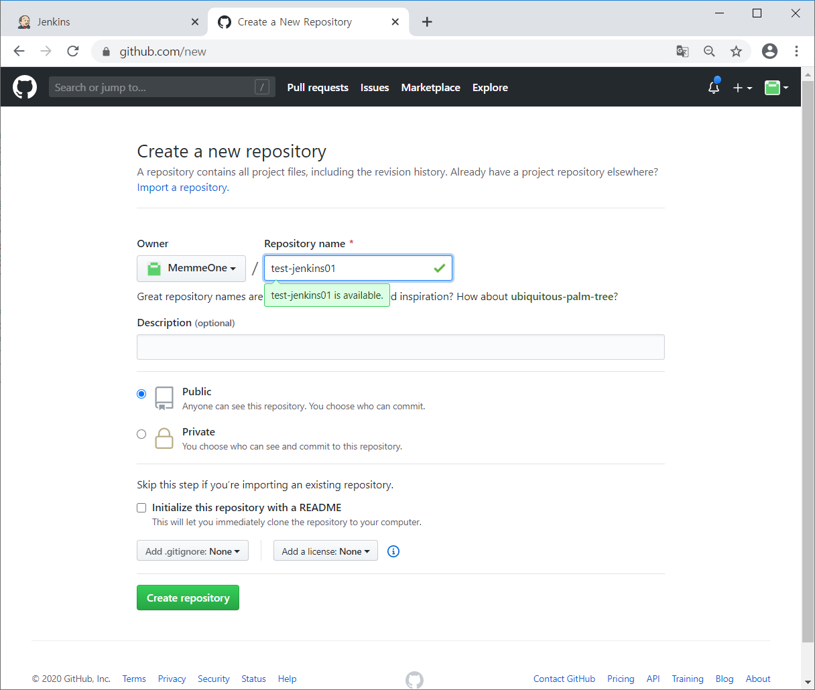Click the zoom magnifier icon in address bar
This screenshot has height=690, width=815.
tap(709, 51)
